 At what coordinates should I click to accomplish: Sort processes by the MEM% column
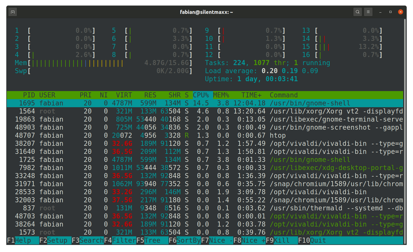[x=221, y=95]
